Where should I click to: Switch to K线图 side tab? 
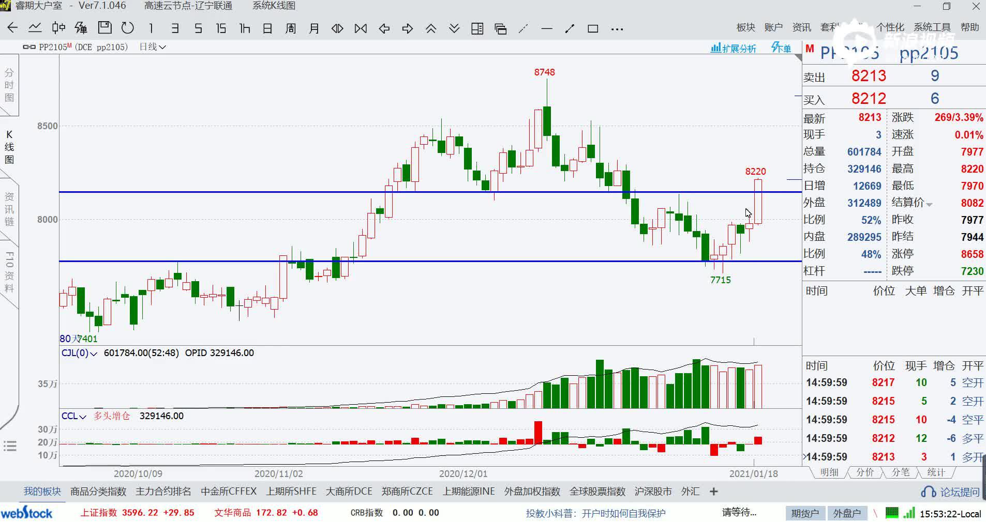click(x=9, y=147)
